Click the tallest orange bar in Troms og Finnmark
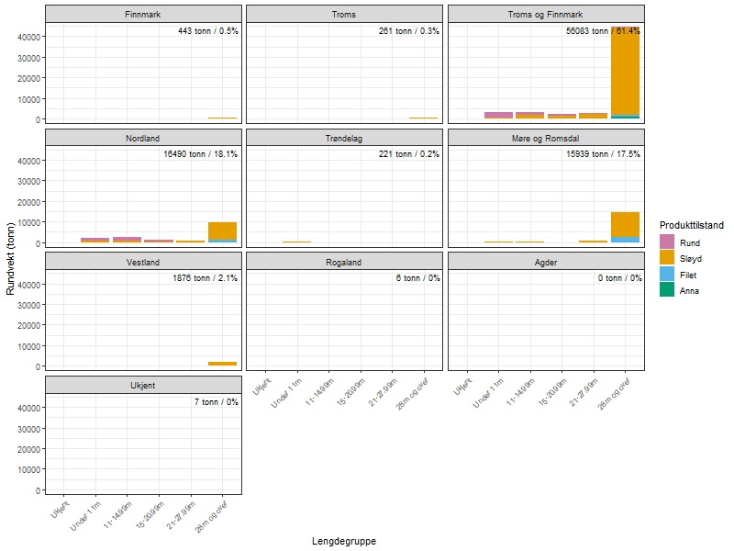Screen dimensions: 734x551 click(625, 72)
